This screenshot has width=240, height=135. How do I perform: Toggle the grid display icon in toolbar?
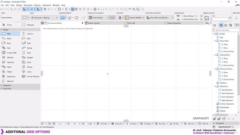click(45, 9)
